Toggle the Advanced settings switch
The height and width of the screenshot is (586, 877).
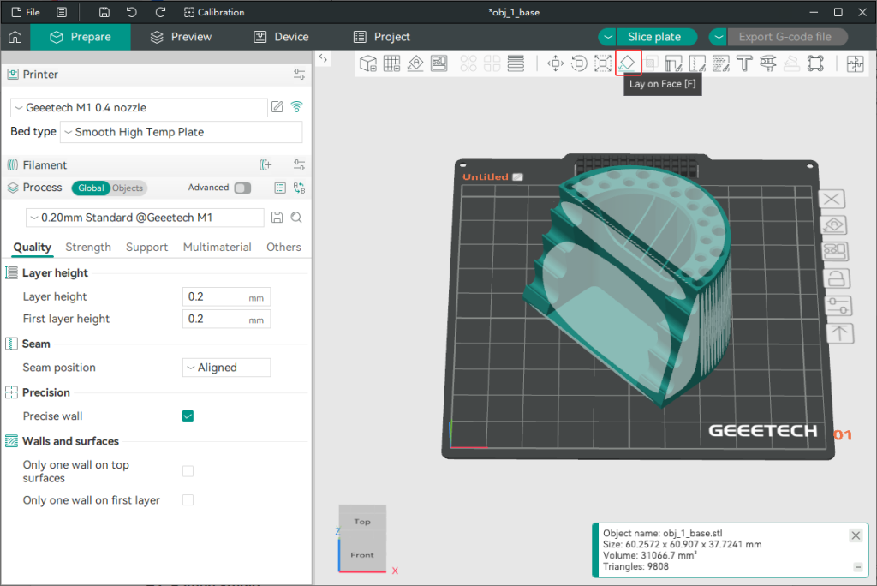(242, 188)
